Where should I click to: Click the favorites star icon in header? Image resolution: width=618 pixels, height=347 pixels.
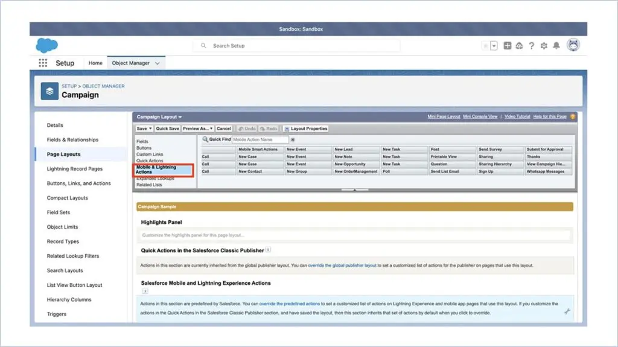[485, 46]
